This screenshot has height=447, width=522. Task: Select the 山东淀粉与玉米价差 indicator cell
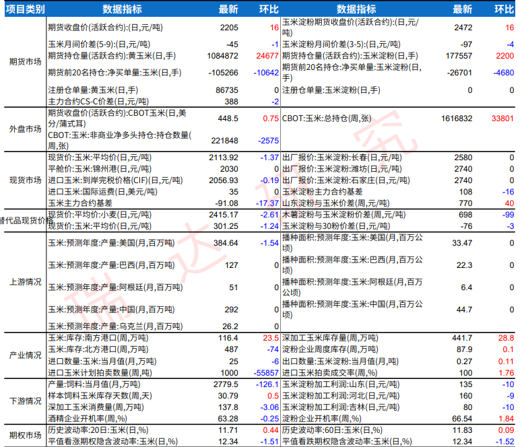coord(335,203)
